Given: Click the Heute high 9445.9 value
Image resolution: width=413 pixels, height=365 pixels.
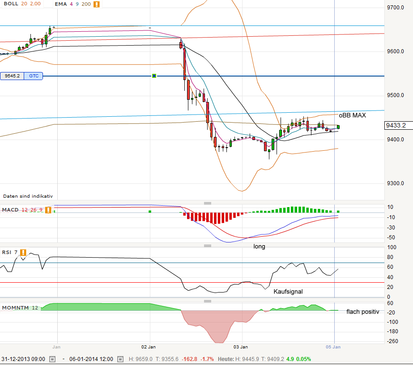Looking at the screenshot, I should point(247,359).
